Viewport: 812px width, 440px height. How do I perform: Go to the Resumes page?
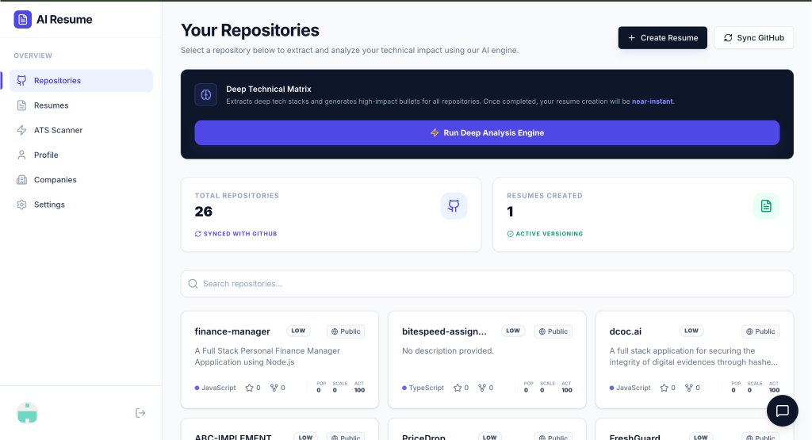click(81, 105)
